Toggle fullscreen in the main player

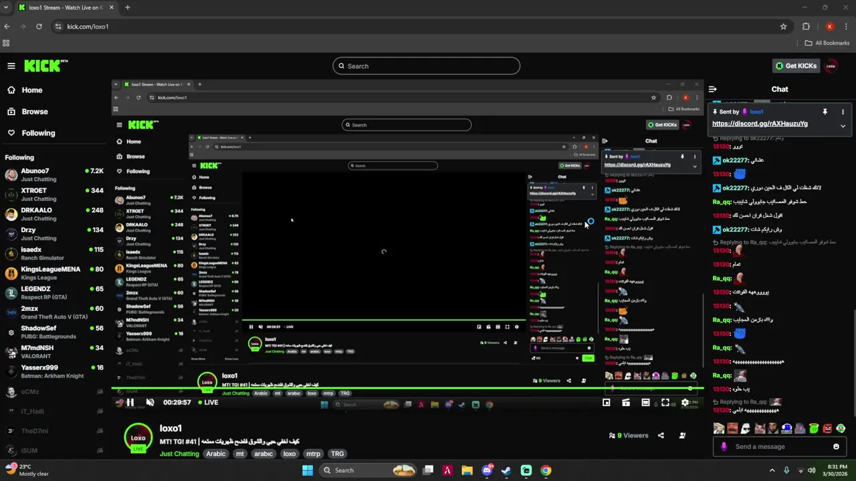[x=665, y=402]
